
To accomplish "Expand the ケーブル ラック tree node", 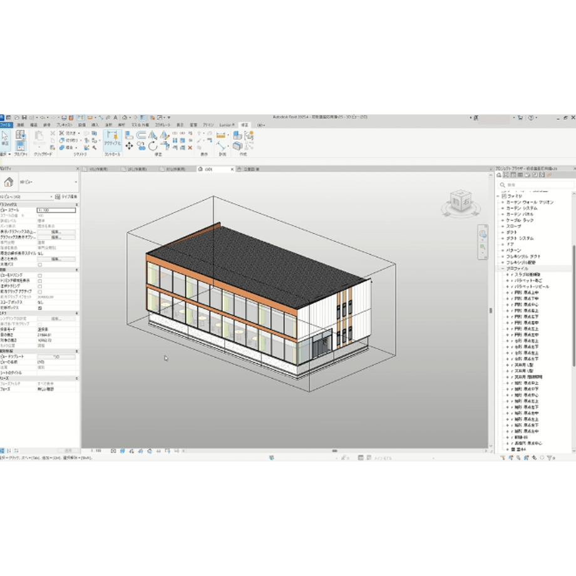I will coord(503,220).
